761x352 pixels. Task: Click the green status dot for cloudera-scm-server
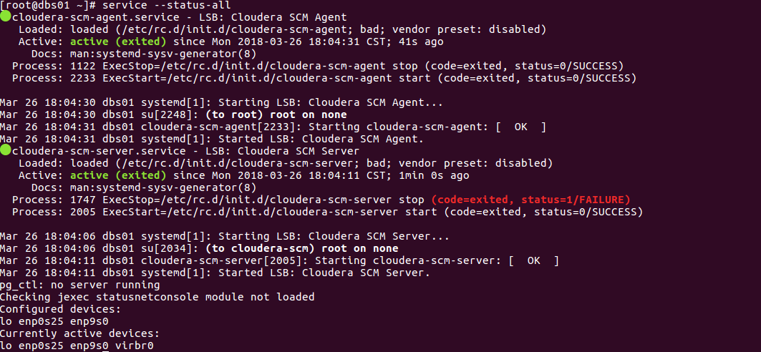pyautogui.click(x=5, y=151)
